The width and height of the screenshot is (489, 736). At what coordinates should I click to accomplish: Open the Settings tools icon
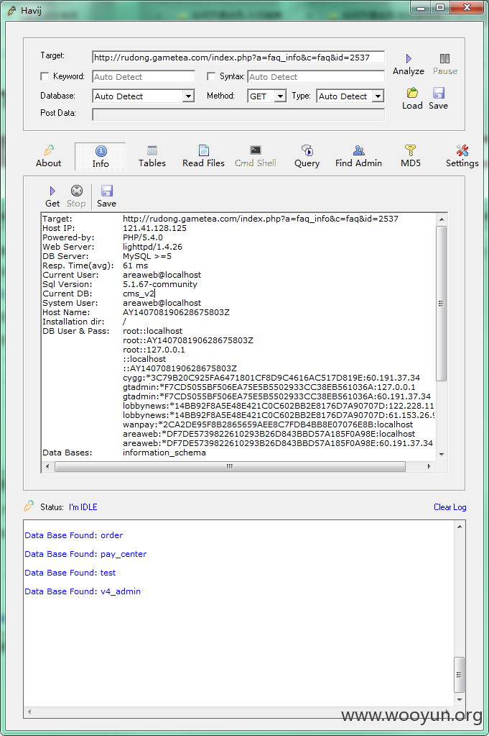(x=462, y=150)
